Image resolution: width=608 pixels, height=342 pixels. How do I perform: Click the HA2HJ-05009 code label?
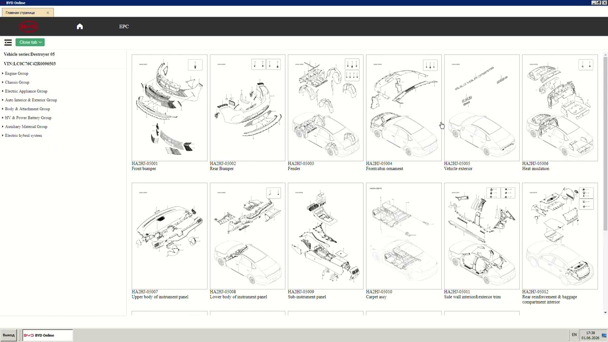click(x=301, y=292)
